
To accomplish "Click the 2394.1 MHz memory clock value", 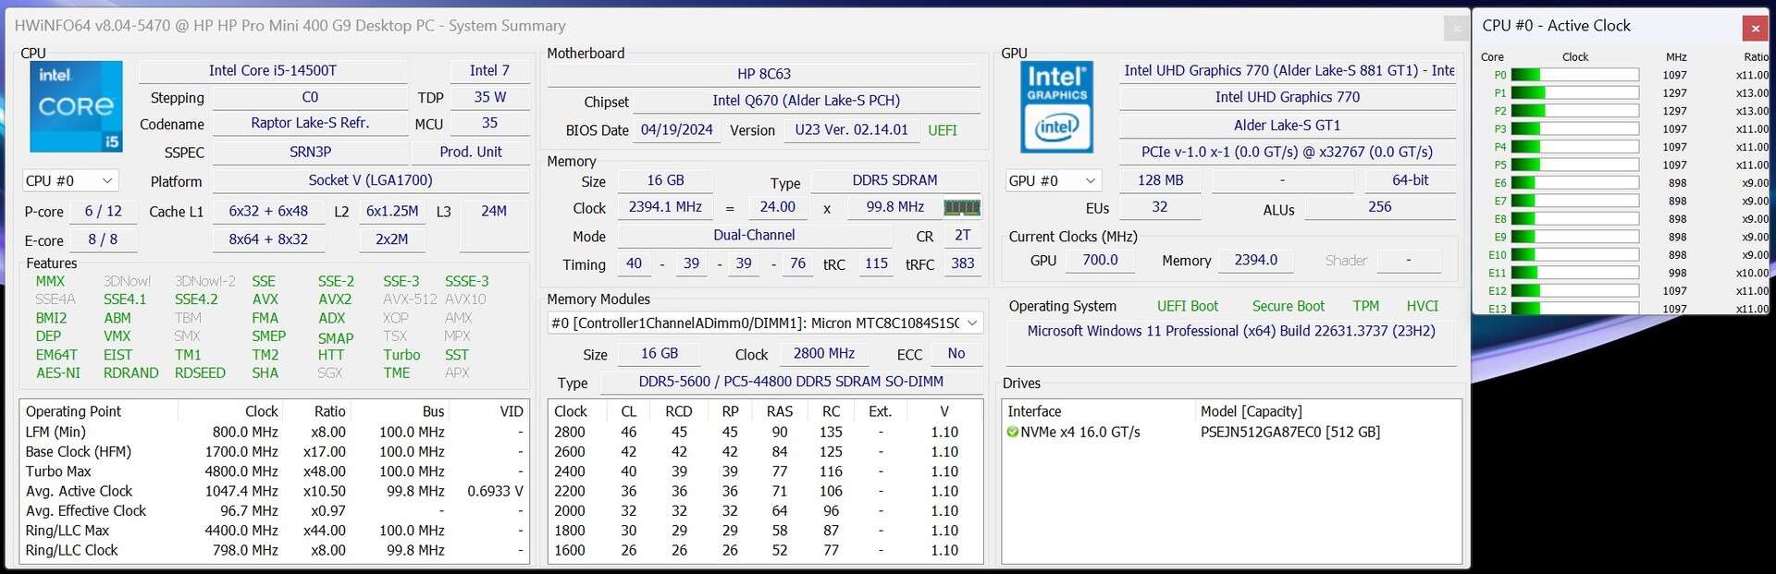I will coord(665,207).
